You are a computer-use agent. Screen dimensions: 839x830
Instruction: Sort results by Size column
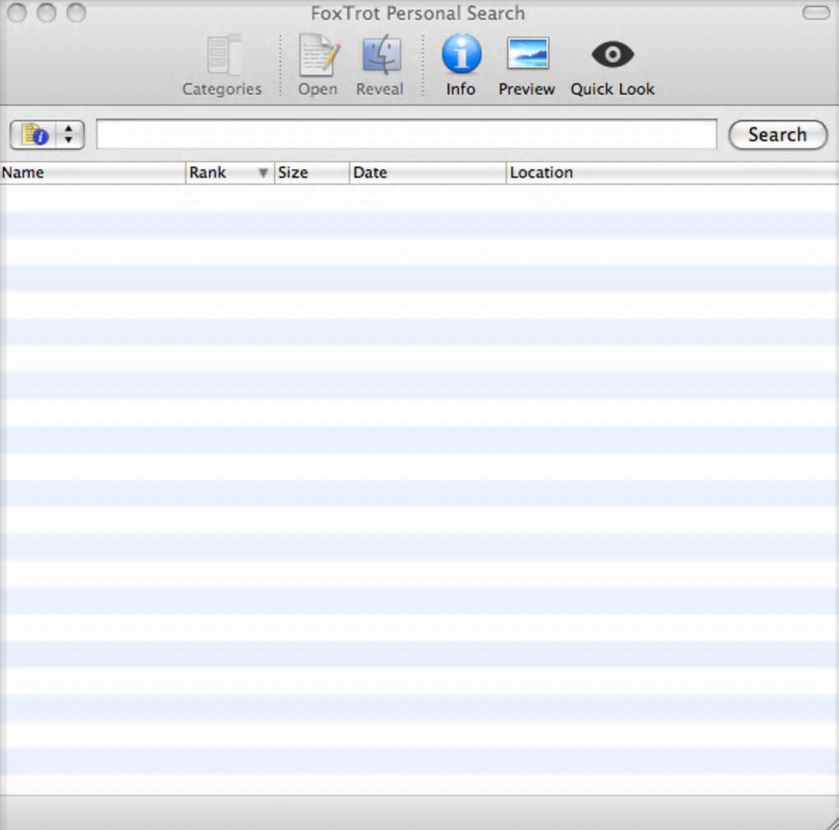[312, 173]
